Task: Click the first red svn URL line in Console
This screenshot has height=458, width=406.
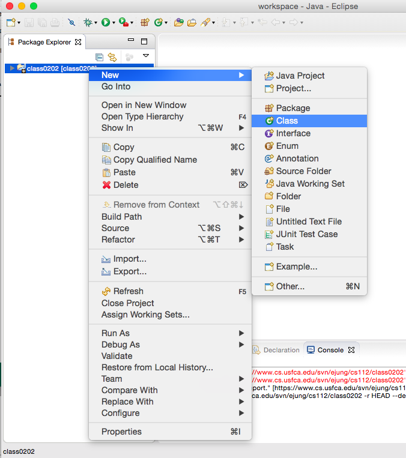Action: (x=329, y=372)
